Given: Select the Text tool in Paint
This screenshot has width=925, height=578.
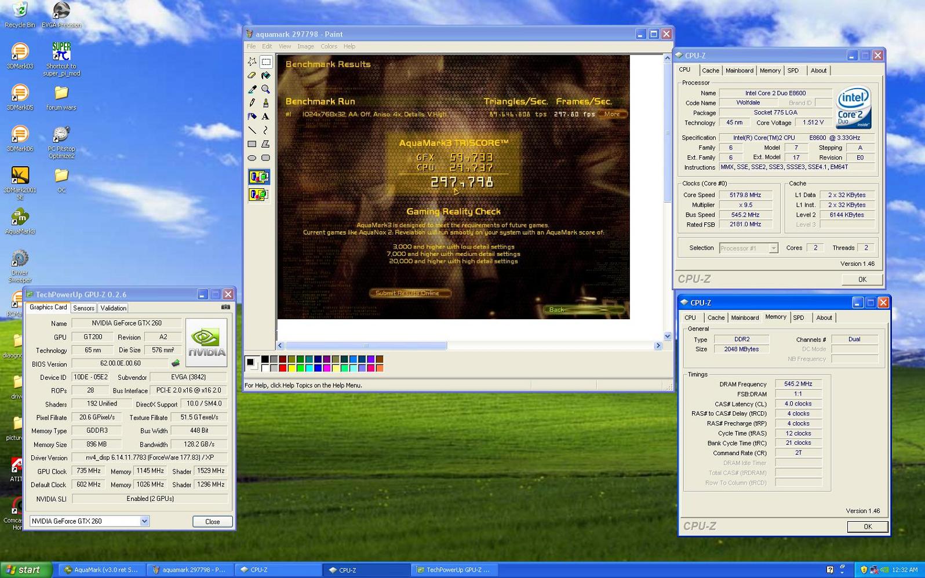Looking at the screenshot, I should click(x=265, y=116).
